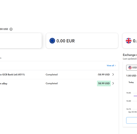The height and width of the screenshot is (134, 137).
Task: Click the Today label in rate chart
Action: click(131, 82)
